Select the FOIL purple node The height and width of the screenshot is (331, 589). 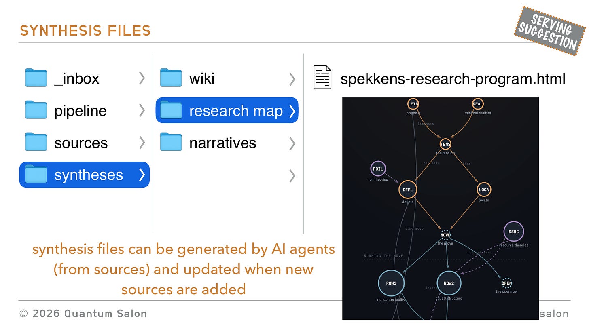click(x=378, y=169)
